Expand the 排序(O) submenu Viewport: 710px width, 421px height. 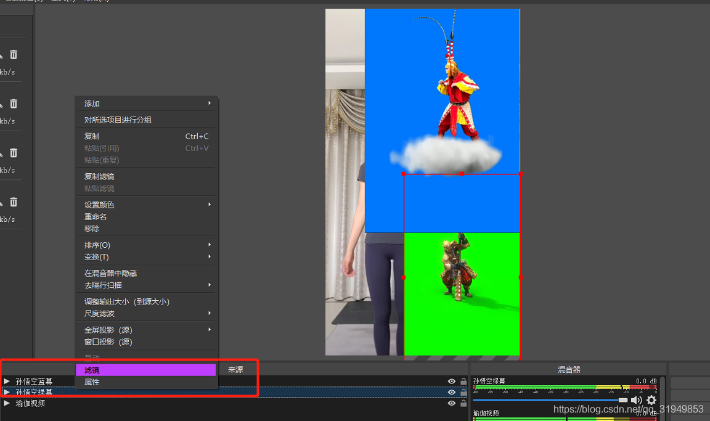pyautogui.click(x=209, y=245)
